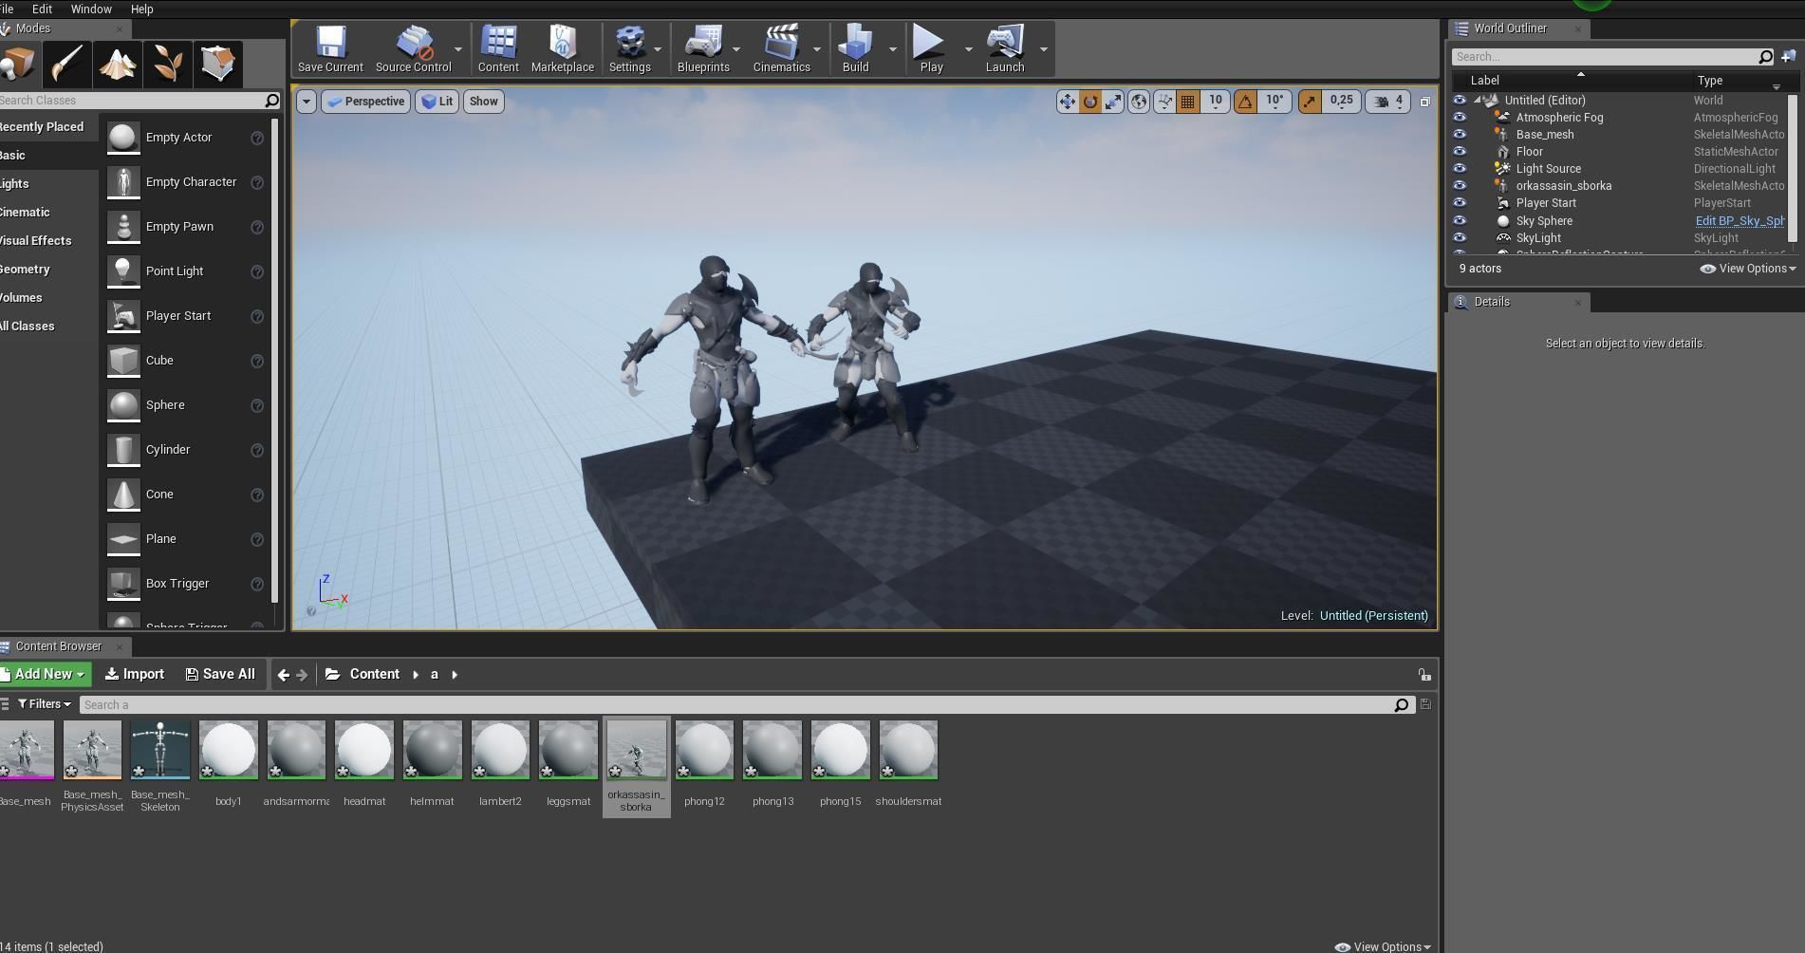The width and height of the screenshot is (1805, 953).
Task: Maximize the viewport using the corner icon
Action: (x=1424, y=102)
